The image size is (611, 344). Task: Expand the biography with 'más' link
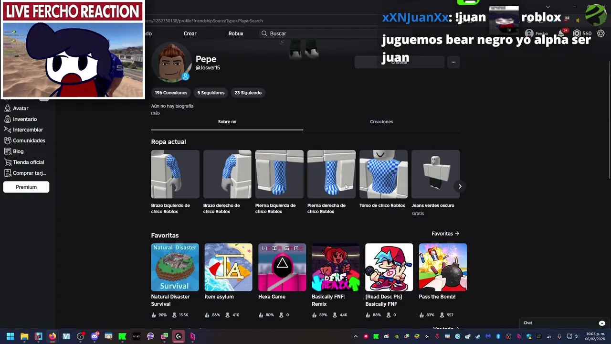[155, 113]
